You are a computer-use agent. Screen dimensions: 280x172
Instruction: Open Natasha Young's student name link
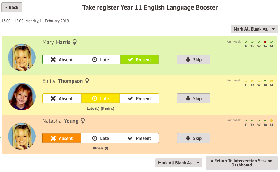[x=60, y=121]
